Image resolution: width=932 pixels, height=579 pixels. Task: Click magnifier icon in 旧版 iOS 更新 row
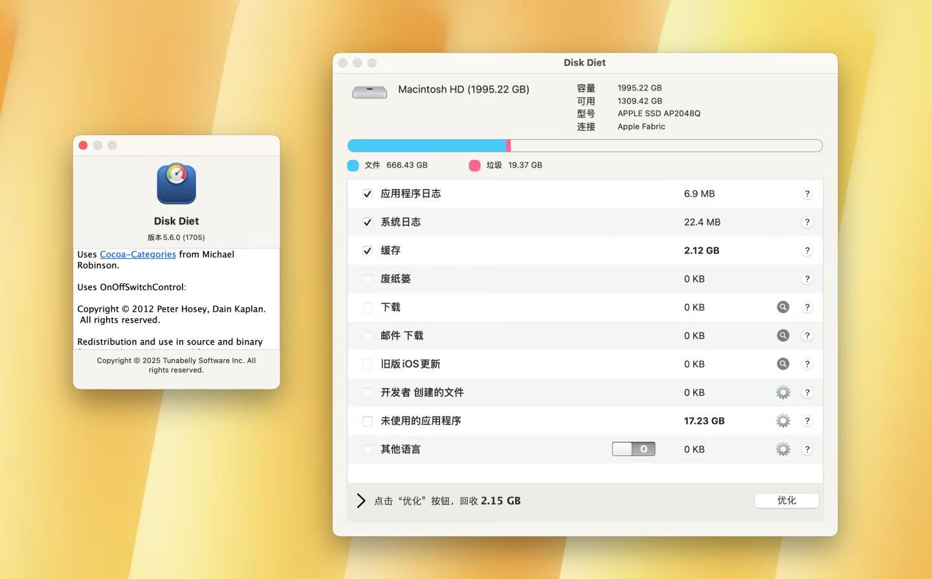pos(783,364)
